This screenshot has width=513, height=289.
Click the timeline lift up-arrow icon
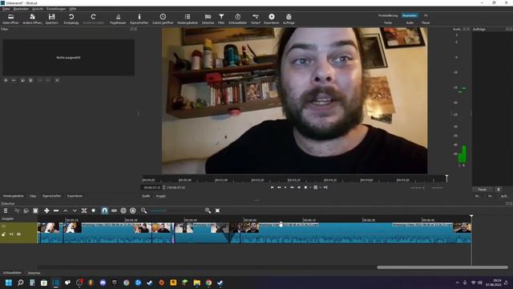click(x=66, y=210)
